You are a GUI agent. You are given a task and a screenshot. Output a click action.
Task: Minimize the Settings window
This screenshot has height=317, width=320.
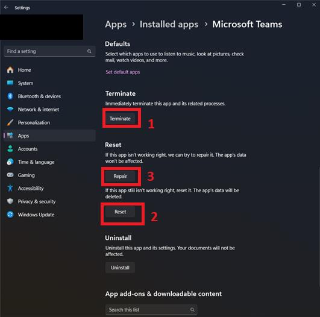point(284,4)
